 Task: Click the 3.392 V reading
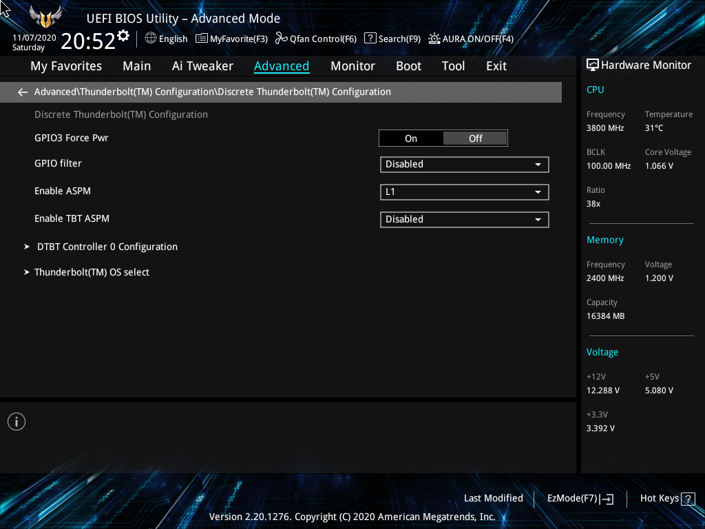coord(600,428)
